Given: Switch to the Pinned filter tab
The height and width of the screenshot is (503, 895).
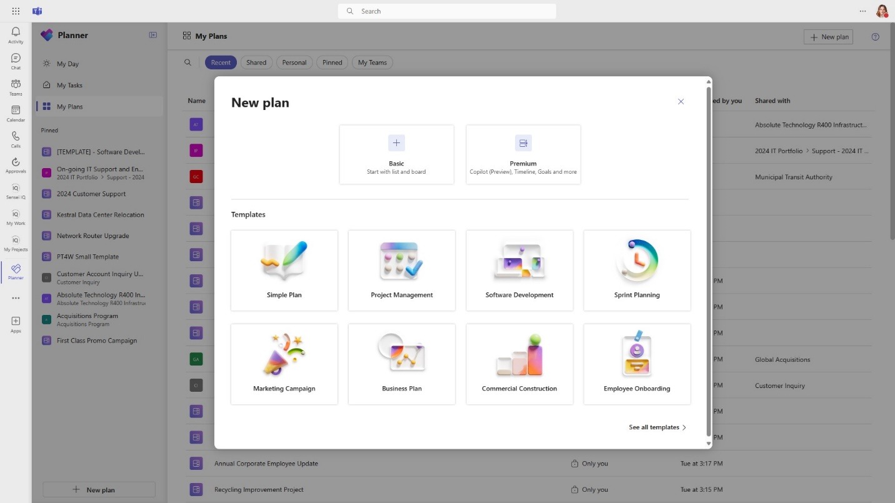Looking at the screenshot, I should 332,62.
